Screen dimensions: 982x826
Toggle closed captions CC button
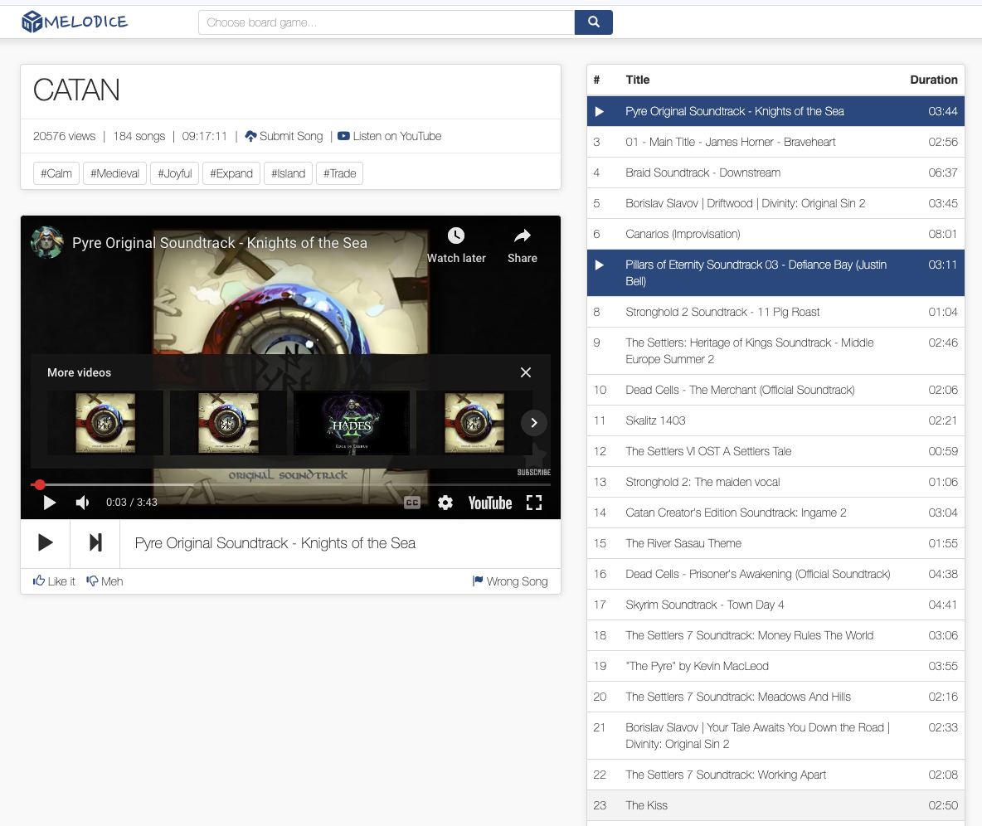412,503
